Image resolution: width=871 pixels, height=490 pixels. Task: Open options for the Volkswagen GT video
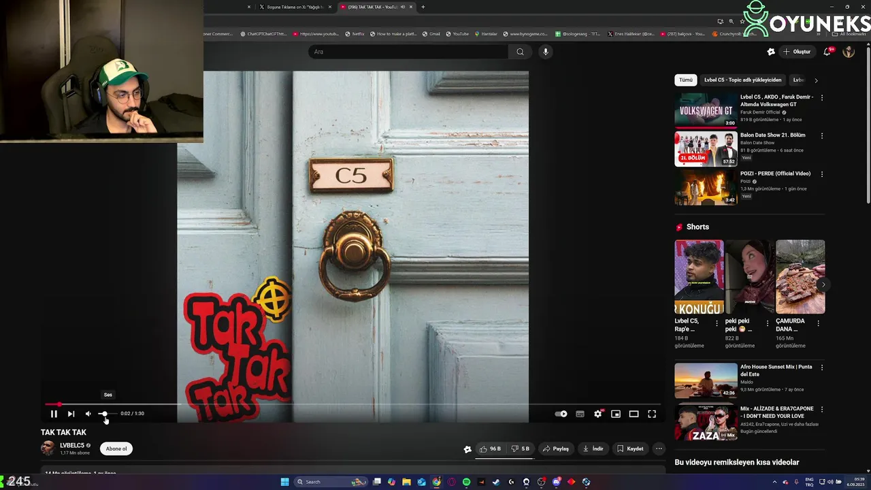pos(821,98)
